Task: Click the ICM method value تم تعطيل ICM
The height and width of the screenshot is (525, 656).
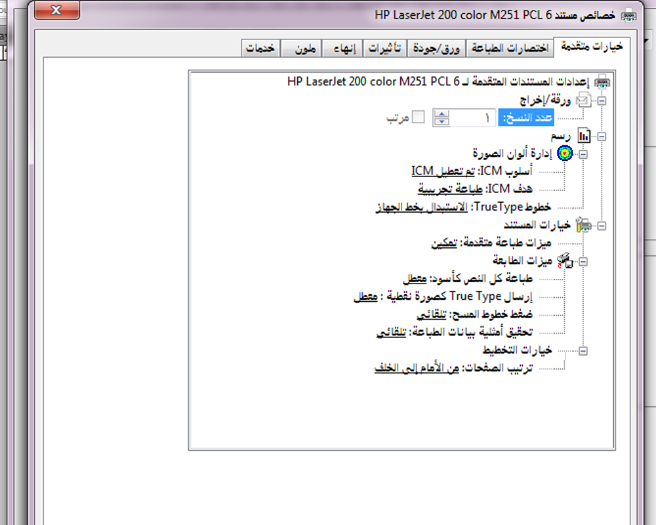Action: (443, 171)
